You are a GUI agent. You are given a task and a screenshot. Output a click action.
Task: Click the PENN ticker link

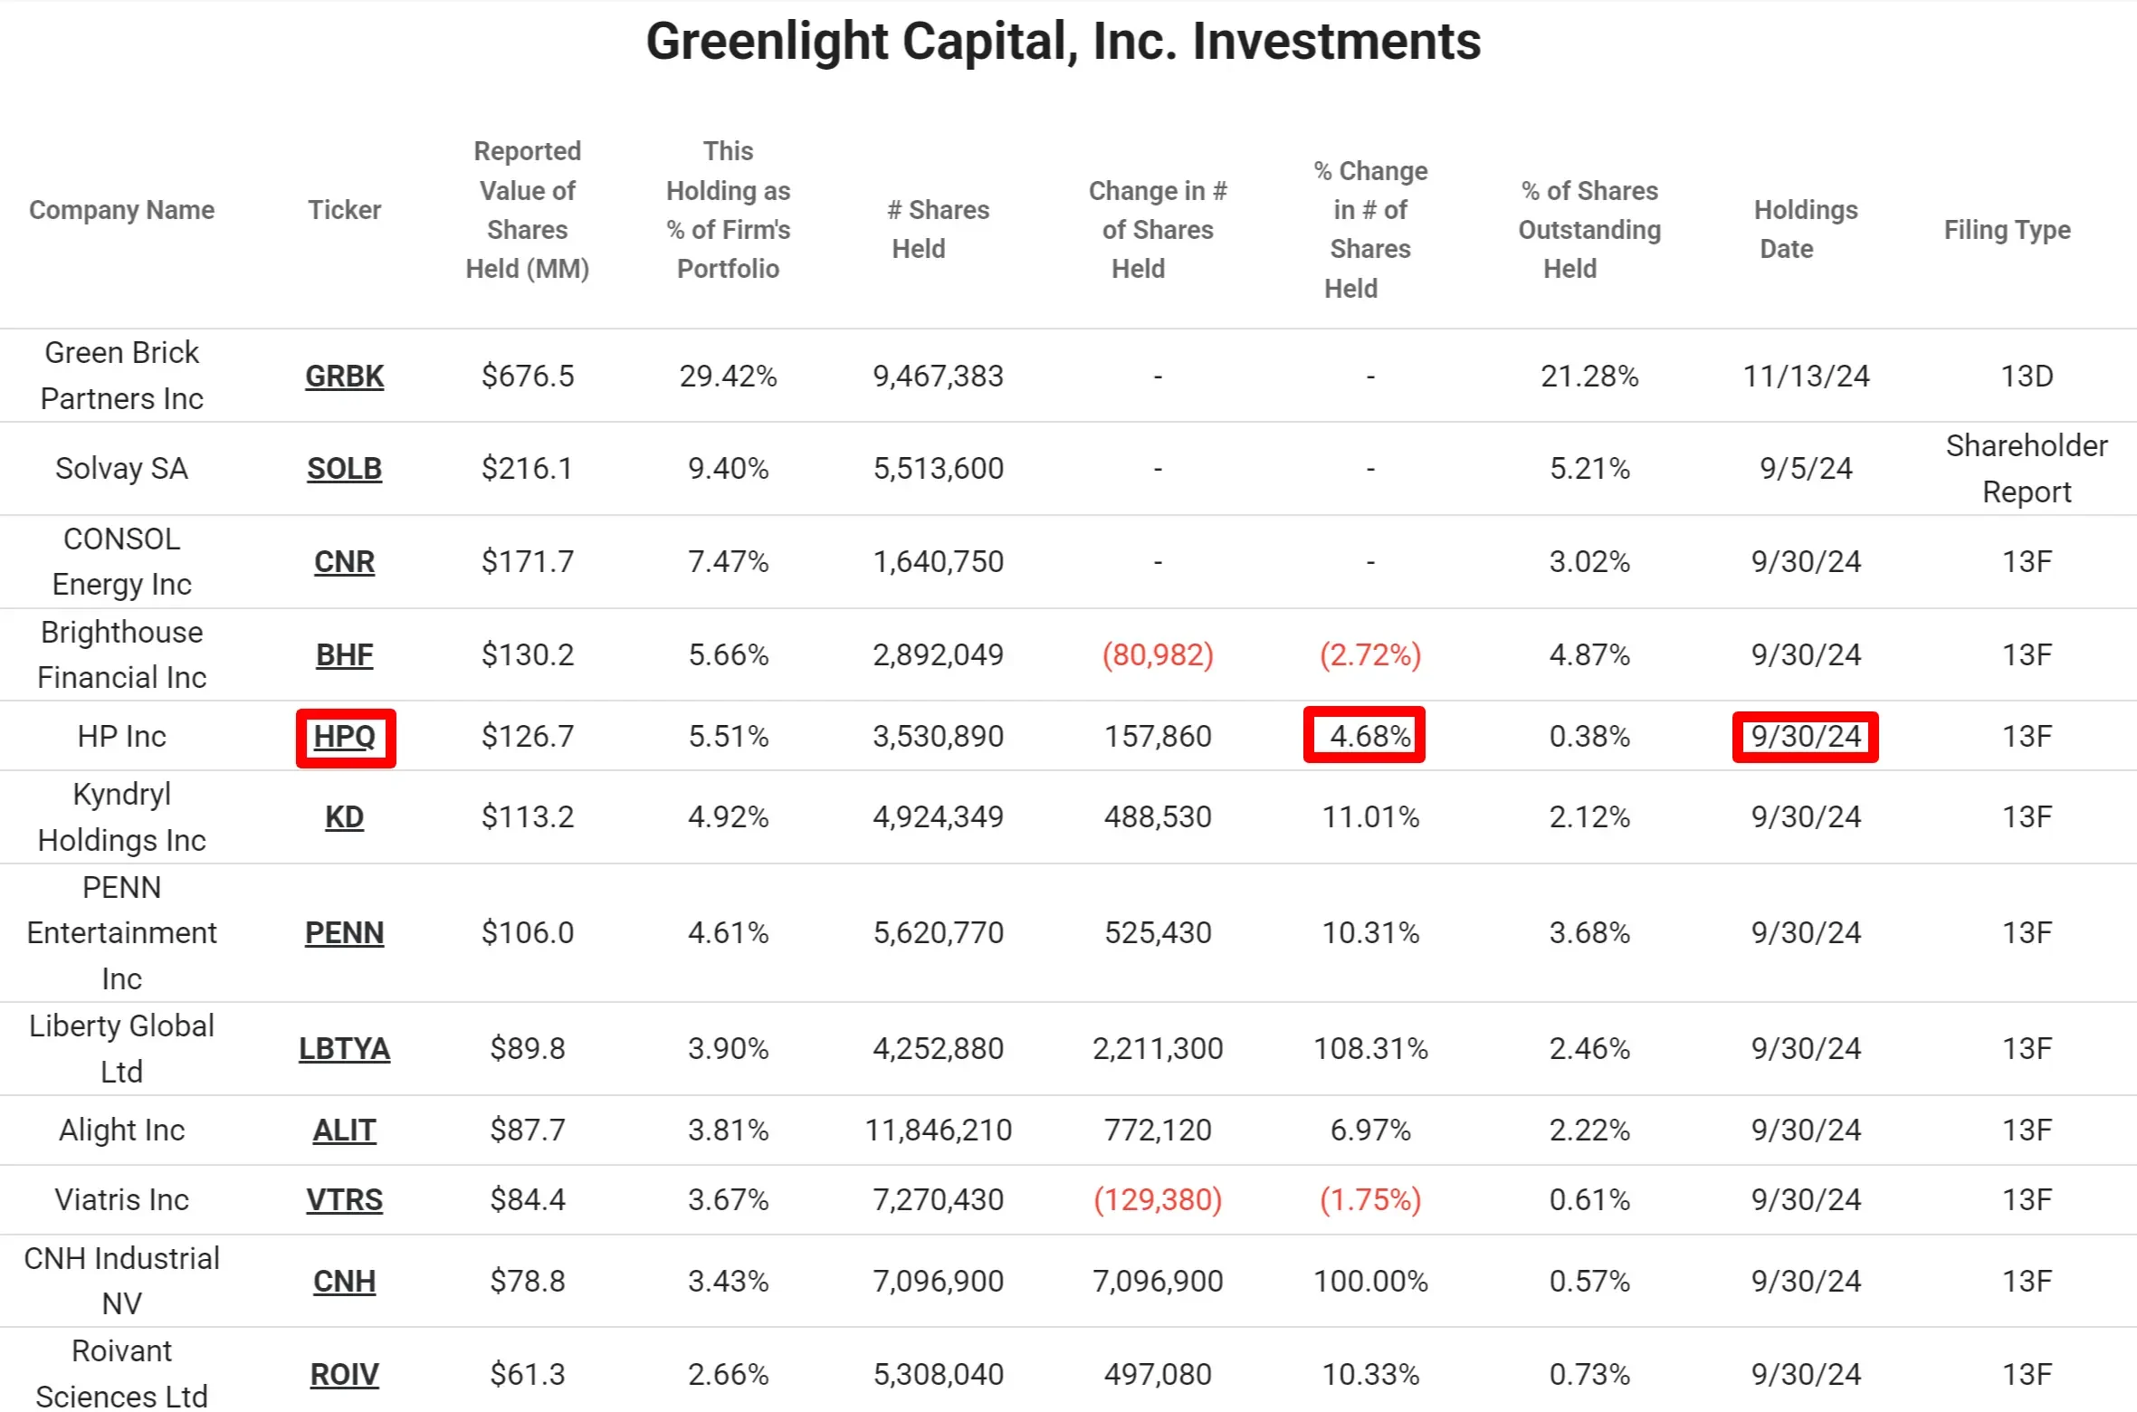pyautogui.click(x=344, y=933)
